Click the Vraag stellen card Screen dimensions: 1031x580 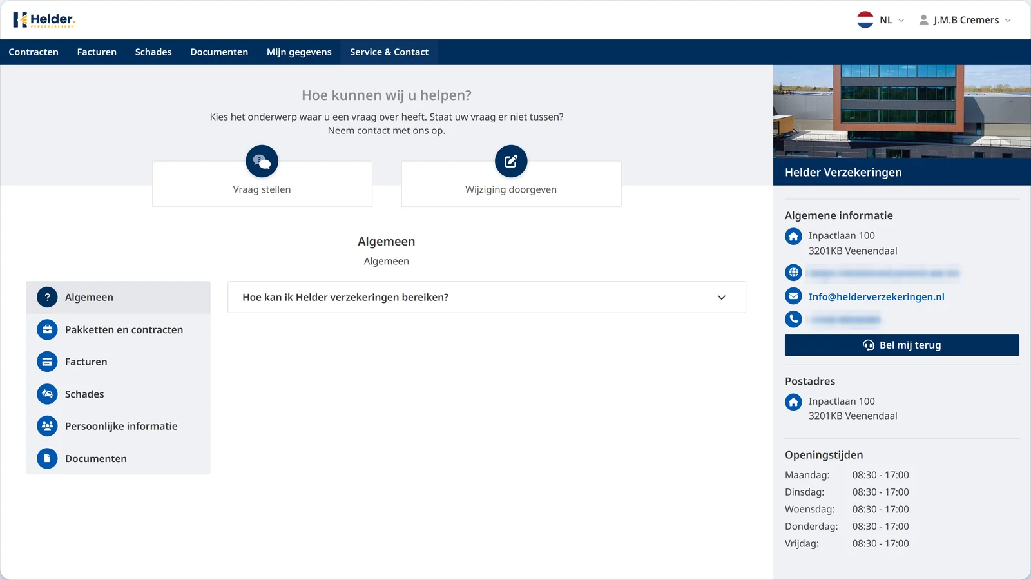click(x=262, y=184)
